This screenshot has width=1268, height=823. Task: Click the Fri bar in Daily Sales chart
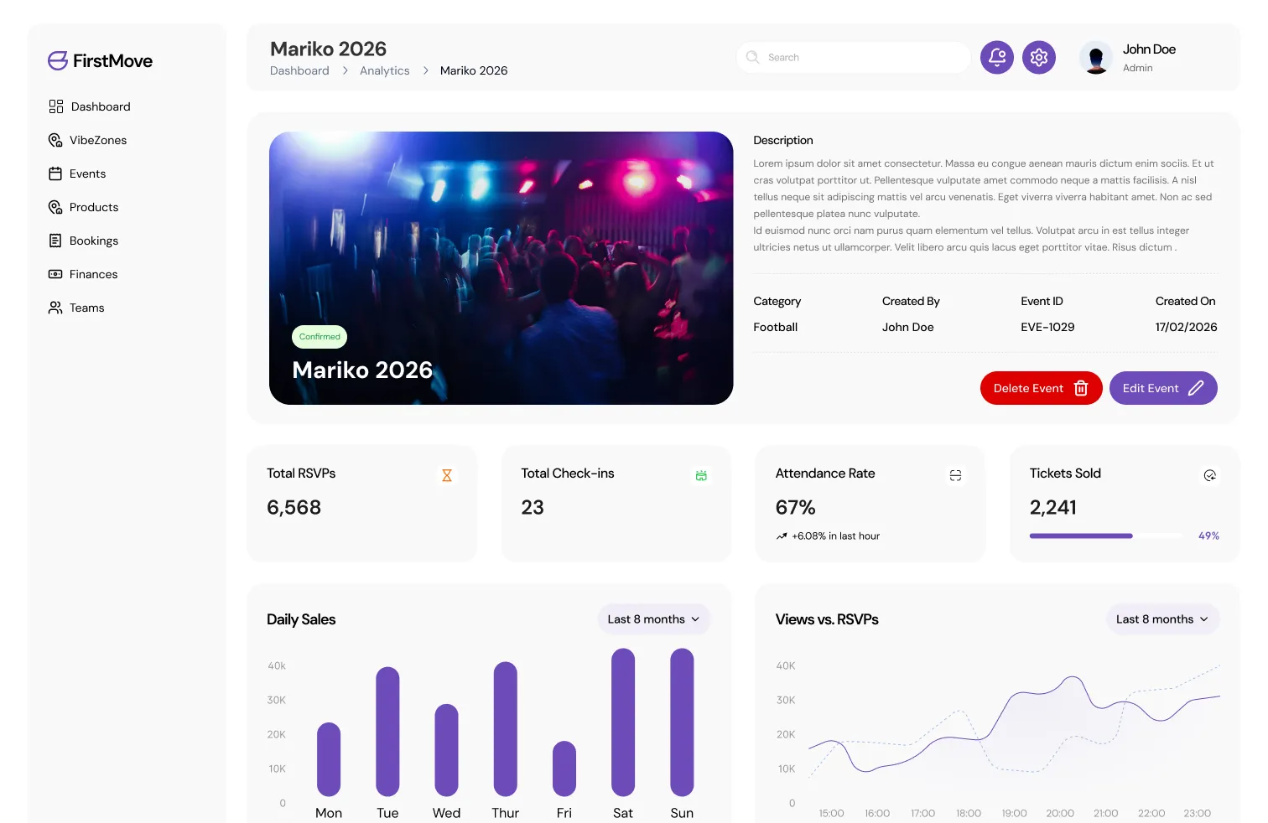coord(564,769)
